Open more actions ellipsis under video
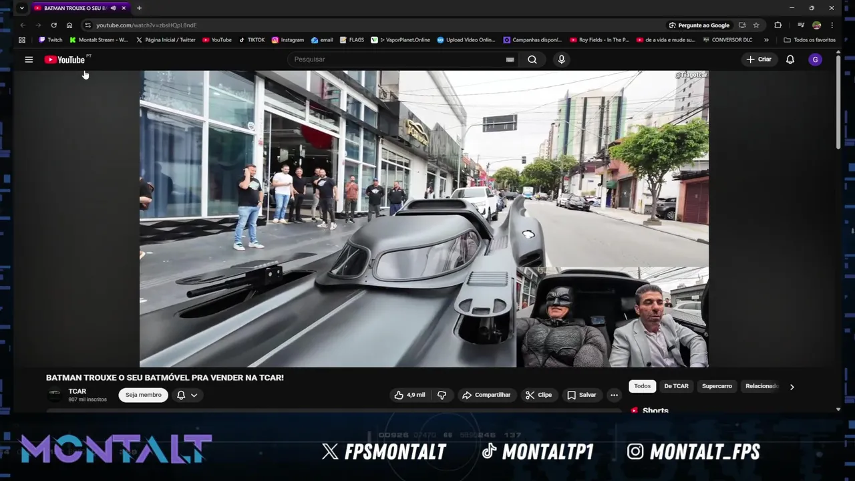This screenshot has width=855, height=481. [x=614, y=395]
